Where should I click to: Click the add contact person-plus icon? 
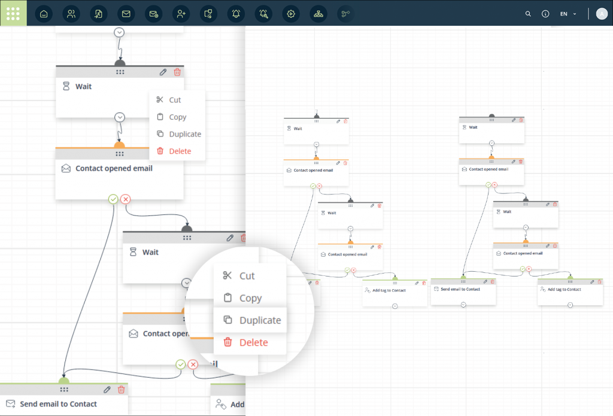(x=181, y=14)
